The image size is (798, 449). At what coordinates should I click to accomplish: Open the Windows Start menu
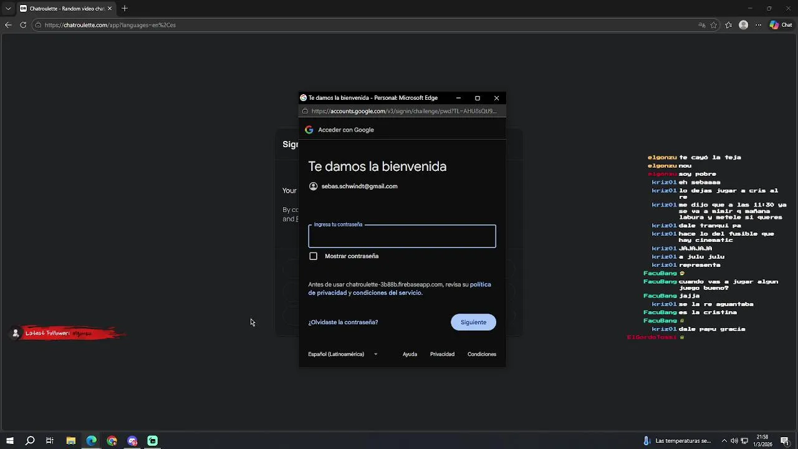(x=9, y=441)
